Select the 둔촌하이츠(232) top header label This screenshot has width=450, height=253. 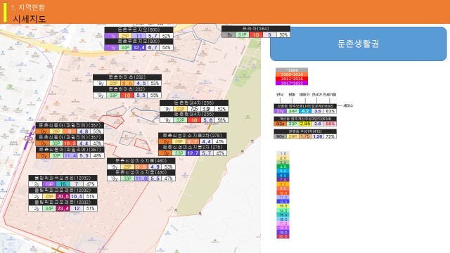(127, 77)
